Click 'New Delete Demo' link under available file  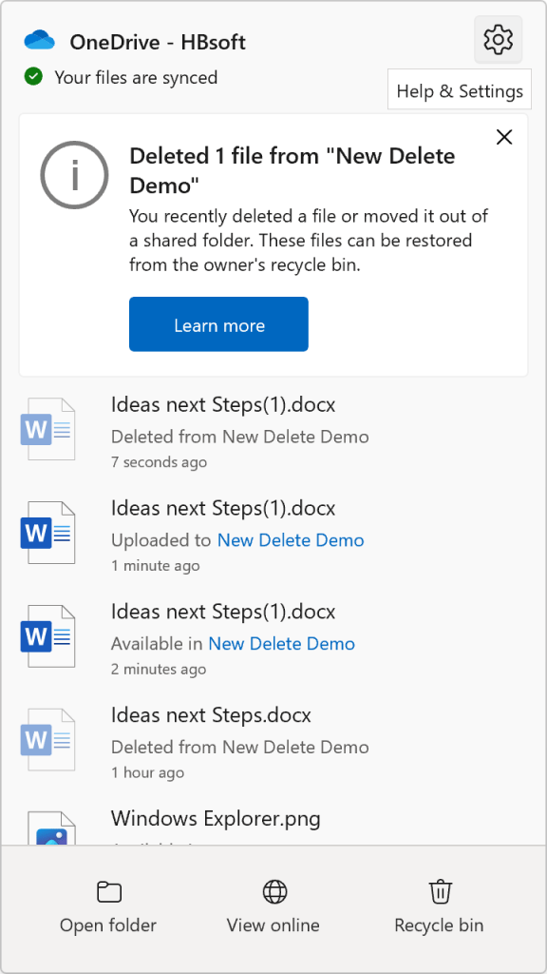click(282, 644)
